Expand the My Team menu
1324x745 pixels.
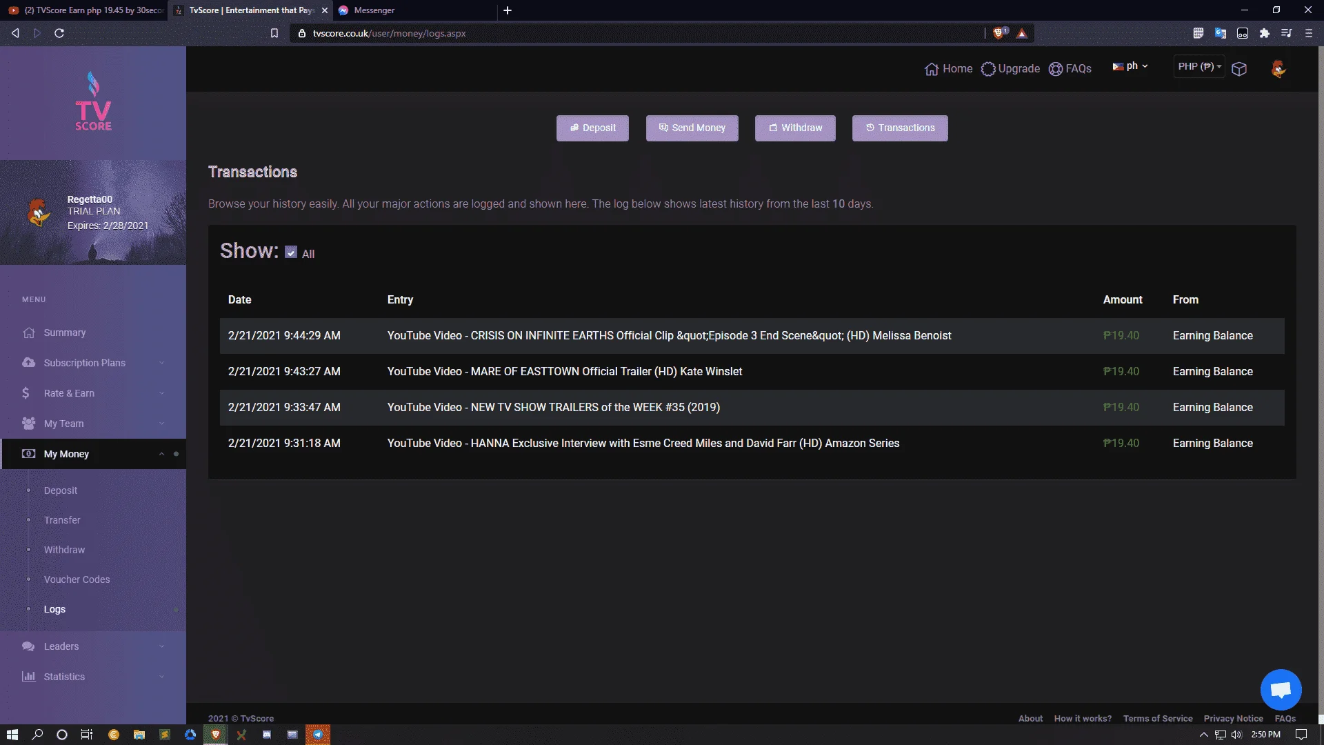93,424
